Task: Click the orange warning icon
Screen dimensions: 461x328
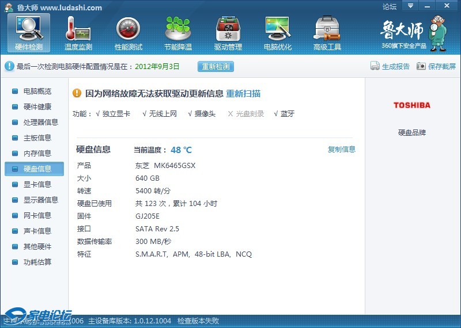Action: [x=77, y=93]
